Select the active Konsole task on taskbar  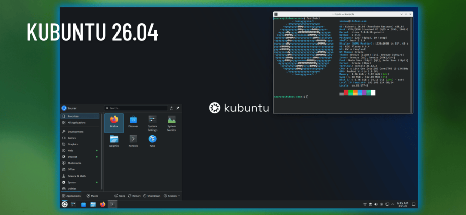(112, 204)
